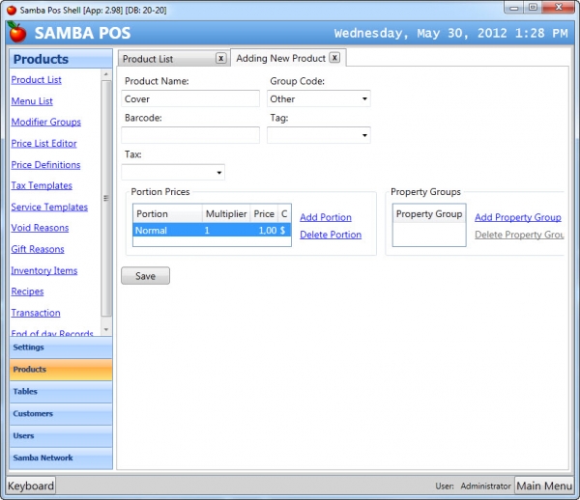The image size is (580, 500).
Task: Open Void Reasons link
Action: [40, 228]
